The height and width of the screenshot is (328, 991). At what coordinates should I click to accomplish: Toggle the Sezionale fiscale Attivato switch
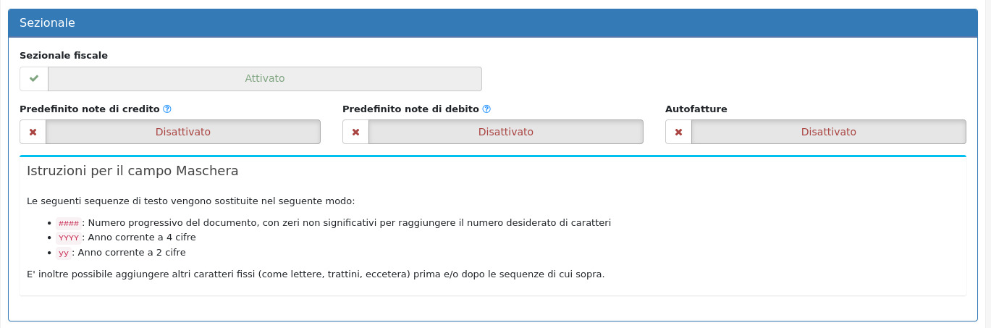coord(264,78)
